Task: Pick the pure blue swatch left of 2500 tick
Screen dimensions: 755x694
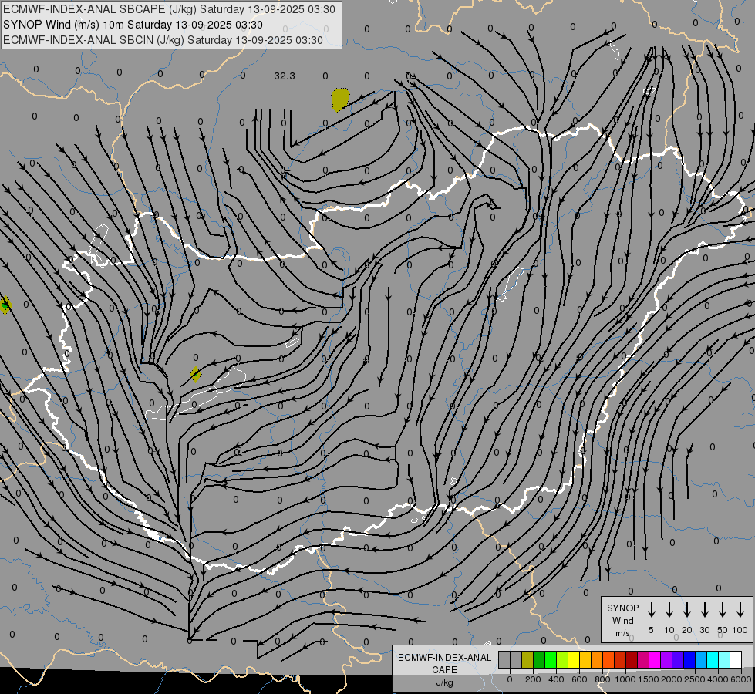Action: (x=690, y=659)
